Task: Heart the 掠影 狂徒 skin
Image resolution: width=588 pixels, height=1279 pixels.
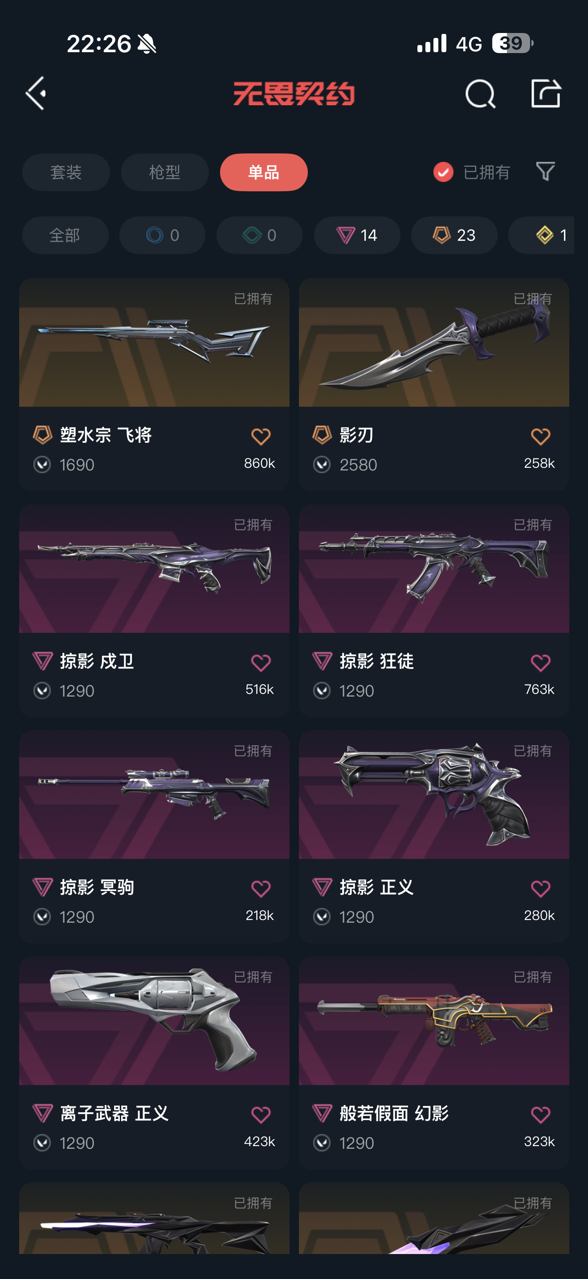Action: pos(540,662)
